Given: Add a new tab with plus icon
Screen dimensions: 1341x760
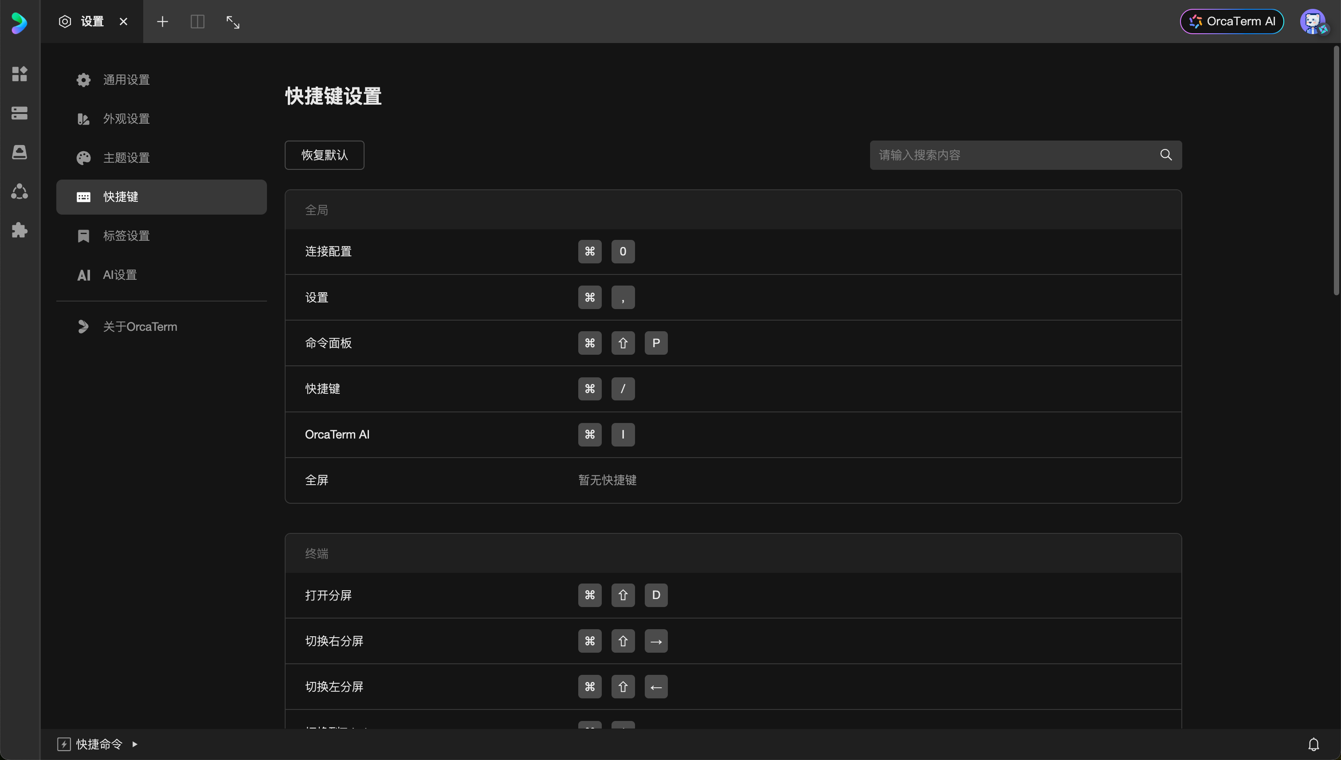Looking at the screenshot, I should (x=162, y=22).
